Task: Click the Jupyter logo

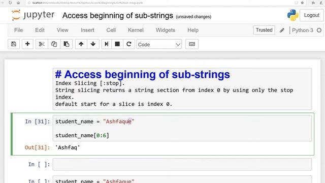Action: tap(33, 15)
